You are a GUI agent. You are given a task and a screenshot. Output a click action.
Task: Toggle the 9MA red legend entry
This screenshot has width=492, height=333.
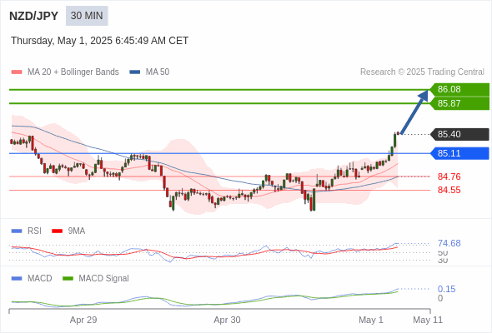[68, 231]
